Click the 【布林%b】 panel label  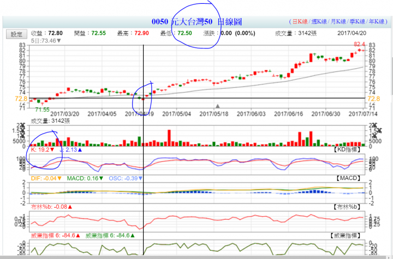point(347,207)
